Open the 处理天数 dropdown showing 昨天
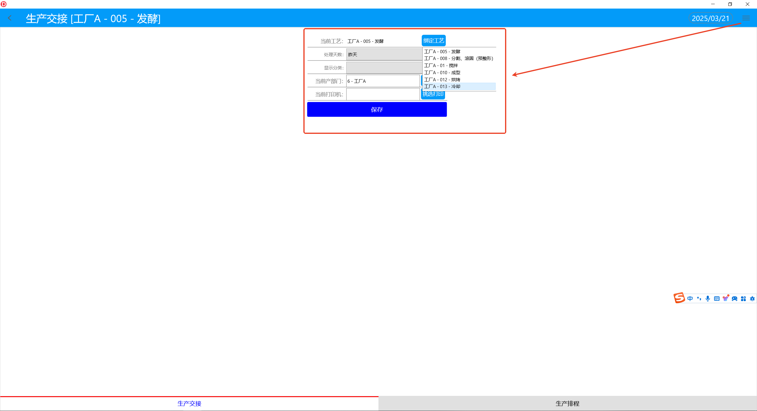Image resolution: width=757 pixels, height=411 pixels. [x=384, y=55]
